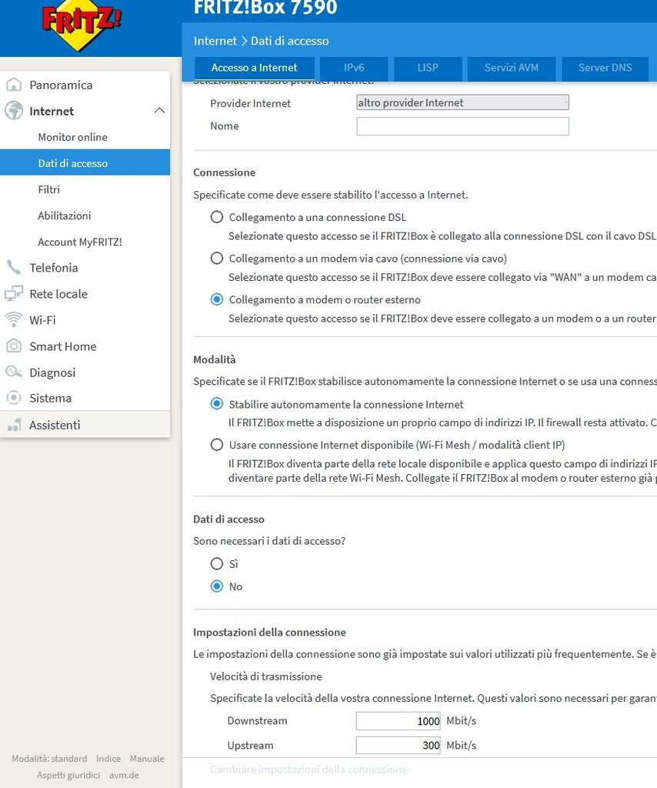Click the Telefonia phone icon

click(14, 267)
